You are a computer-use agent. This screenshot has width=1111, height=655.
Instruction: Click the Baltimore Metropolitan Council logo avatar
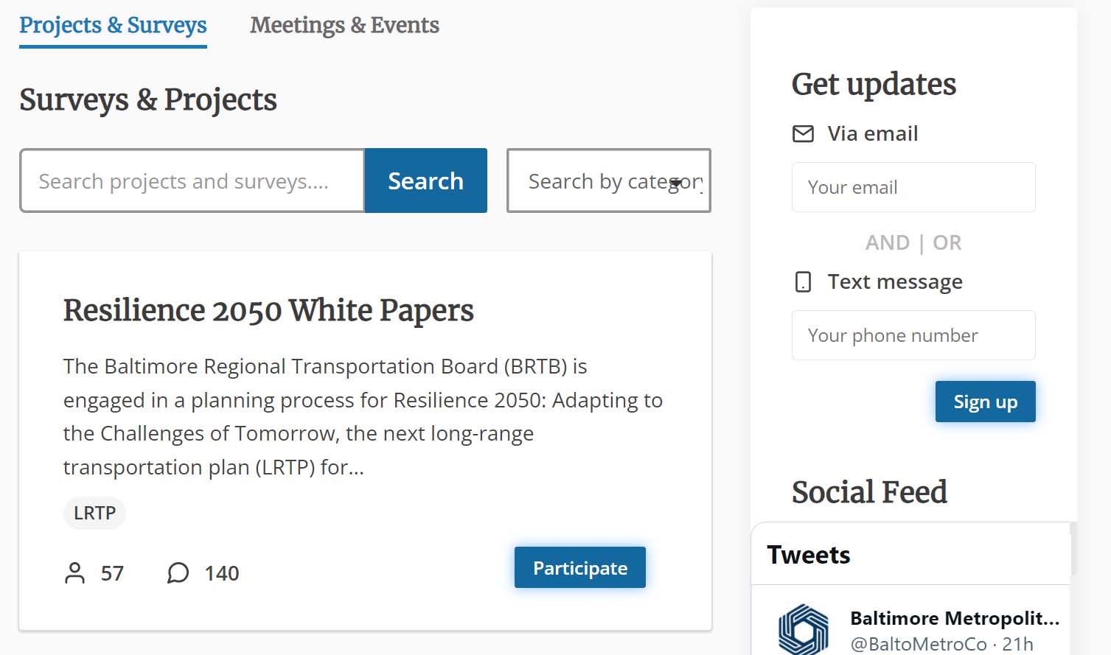tap(804, 630)
